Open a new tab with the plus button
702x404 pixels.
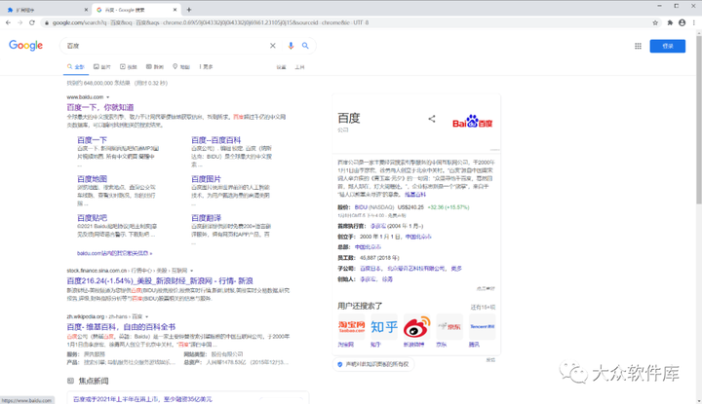click(189, 10)
